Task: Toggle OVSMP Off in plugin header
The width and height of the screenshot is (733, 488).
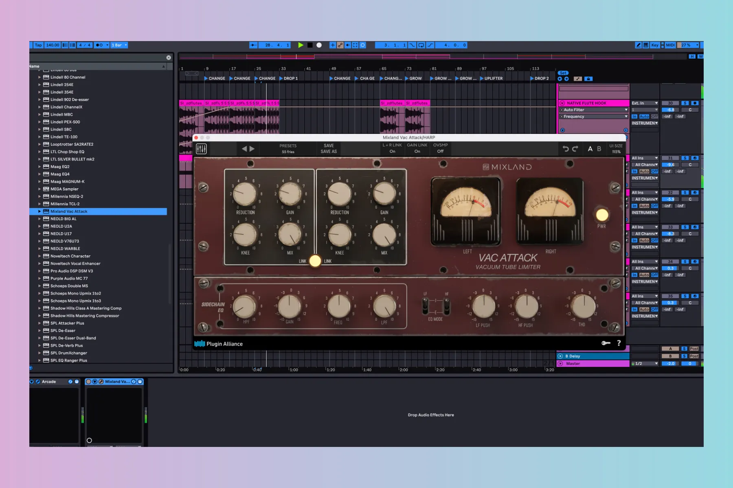Action: pyautogui.click(x=440, y=148)
